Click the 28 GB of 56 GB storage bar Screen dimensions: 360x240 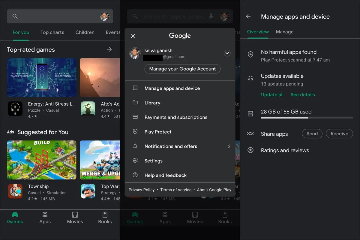pos(307,118)
